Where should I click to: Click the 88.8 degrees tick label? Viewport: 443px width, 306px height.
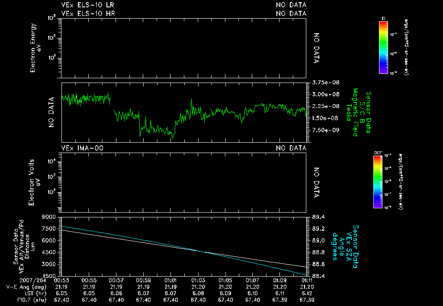pos(319,253)
